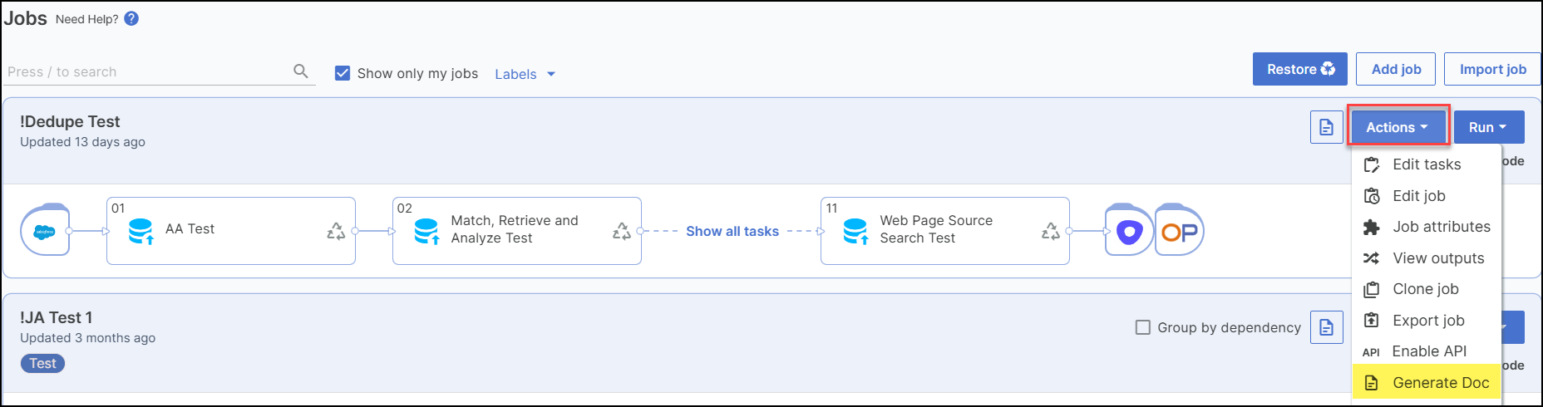Click the document icon for !JA Test 1
This screenshot has height=407, width=1543.
click(x=1326, y=327)
